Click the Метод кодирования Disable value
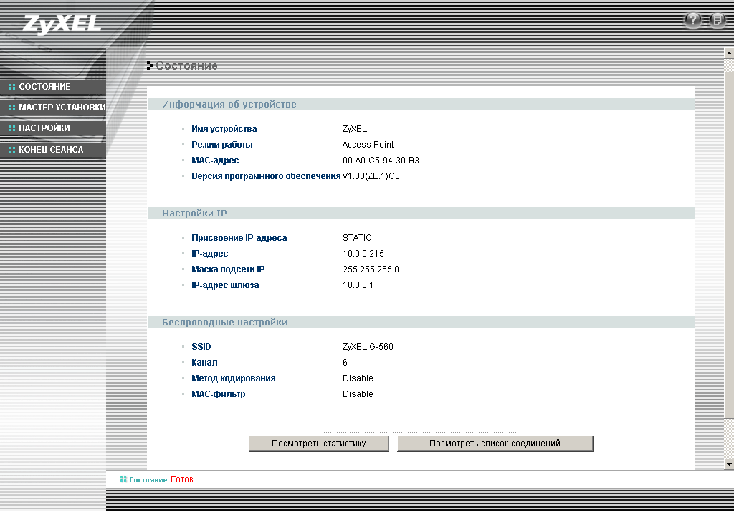 pos(358,378)
